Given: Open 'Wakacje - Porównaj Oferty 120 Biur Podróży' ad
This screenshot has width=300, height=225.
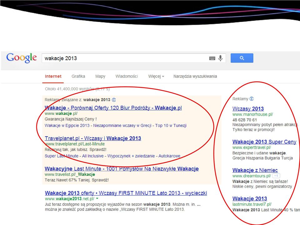Looking at the screenshot, I should coord(113,108).
